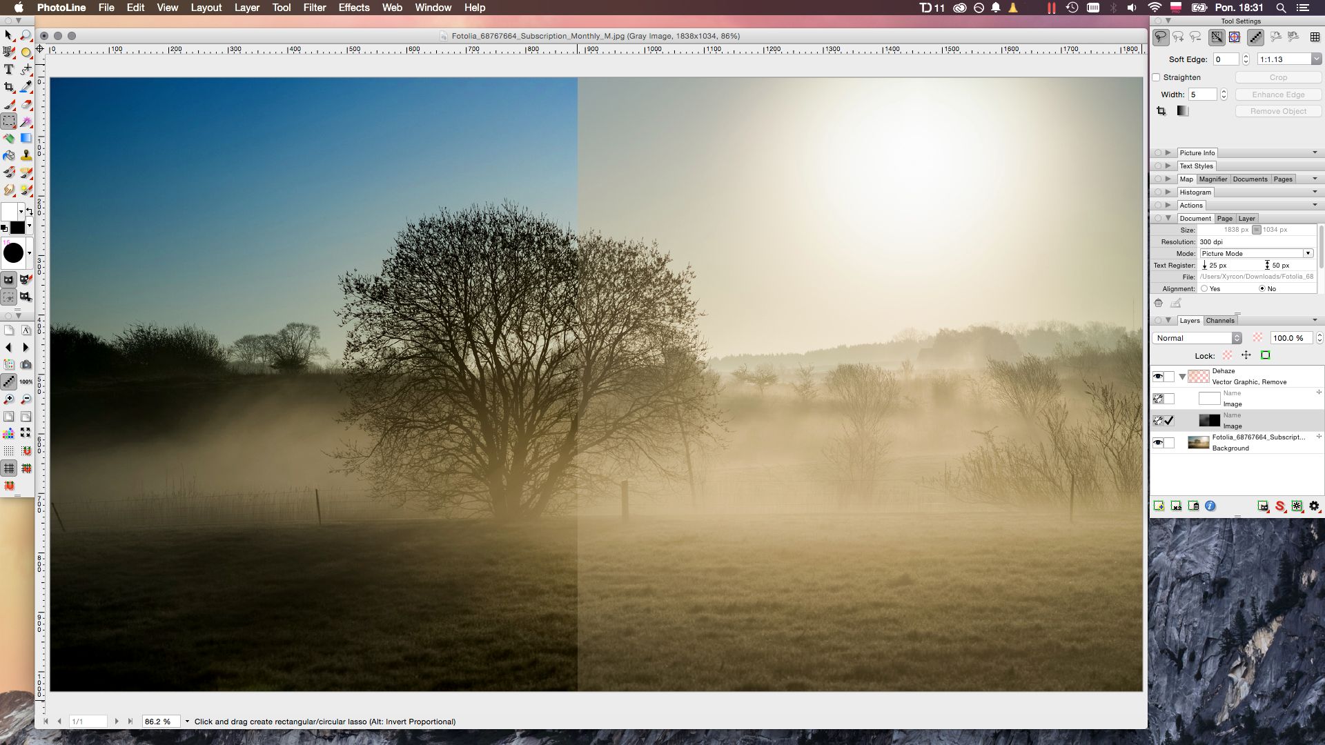The height and width of the screenshot is (745, 1325).
Task: Click the Soft Edge input field
Action: 1226,59
